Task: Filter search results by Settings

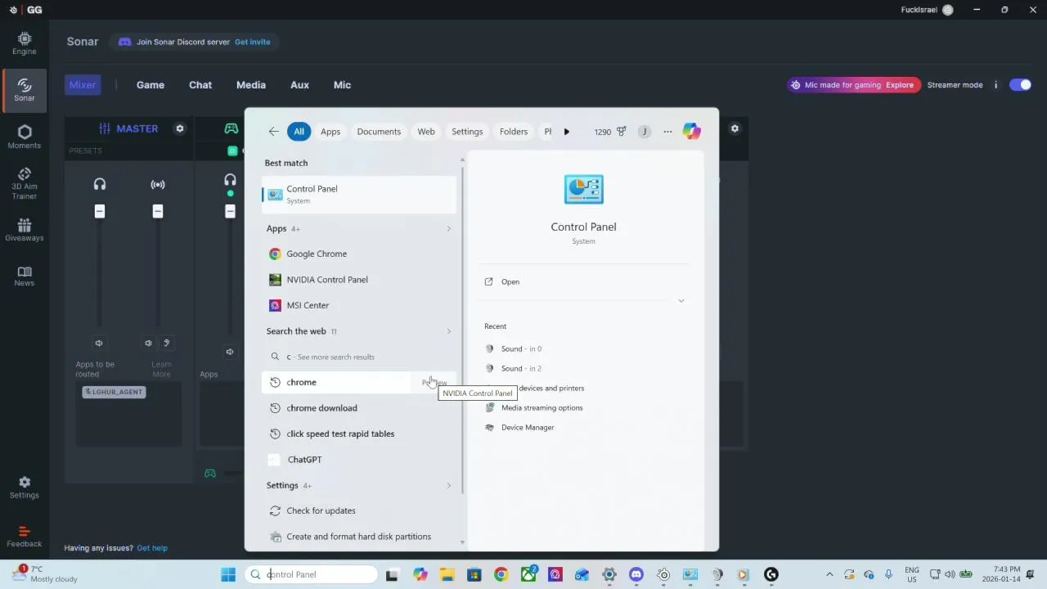Action: (467, 132)
